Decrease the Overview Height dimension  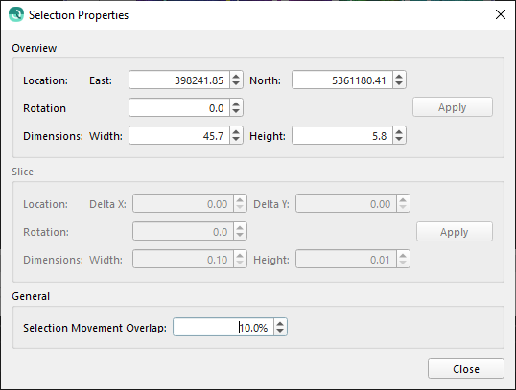[399, 139]
